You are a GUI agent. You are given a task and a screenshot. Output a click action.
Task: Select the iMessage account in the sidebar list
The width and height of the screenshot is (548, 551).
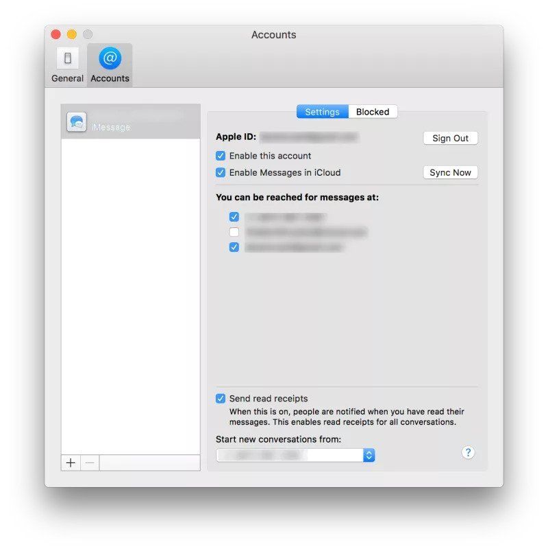pos(130,122)
